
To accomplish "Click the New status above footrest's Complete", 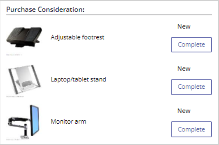I will [184, 26].
